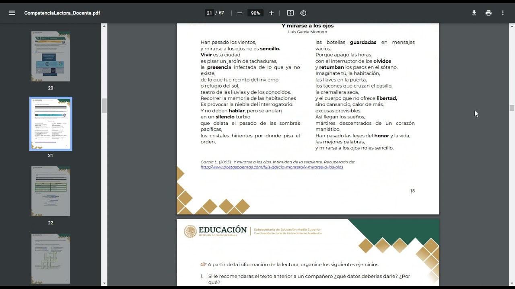This screenshot has width=515, height=289.
Task: Edit the 90% zoom level field
Action: point(255,13)
